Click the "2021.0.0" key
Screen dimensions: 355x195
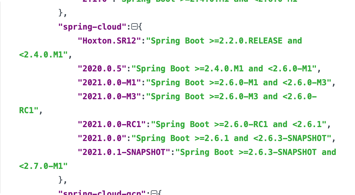click(102, 138)
